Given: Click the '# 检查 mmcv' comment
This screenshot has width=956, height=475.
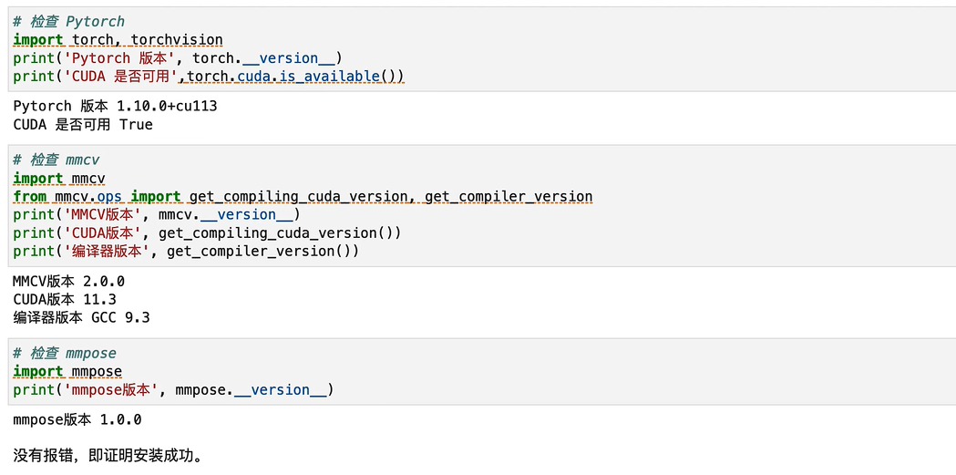Looking at the screenshot, I should (57, 160).
